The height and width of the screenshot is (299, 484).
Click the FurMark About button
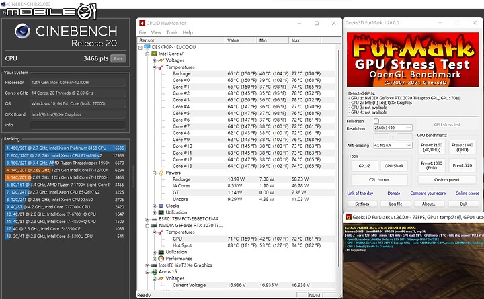429,204
